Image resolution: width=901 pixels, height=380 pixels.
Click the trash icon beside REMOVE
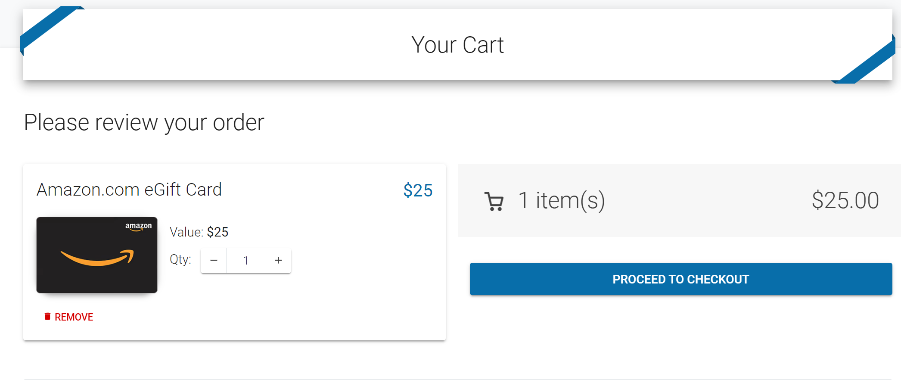[48, 316]
